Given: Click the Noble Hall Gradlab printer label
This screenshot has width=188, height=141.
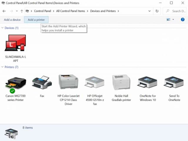Looking at the screenshot, I should 121,98.
